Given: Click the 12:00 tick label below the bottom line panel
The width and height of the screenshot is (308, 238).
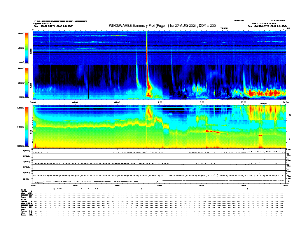Looking at the screenshot, I should pos(159,185).
